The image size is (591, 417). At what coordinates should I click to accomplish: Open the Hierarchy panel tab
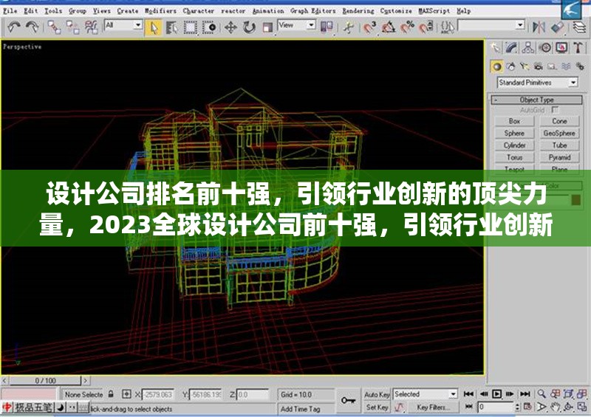click(x=528, y=48)
